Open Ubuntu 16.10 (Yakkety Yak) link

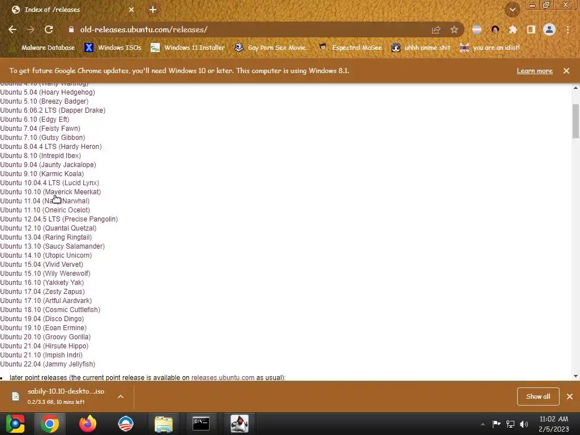(x=42, y=282)
